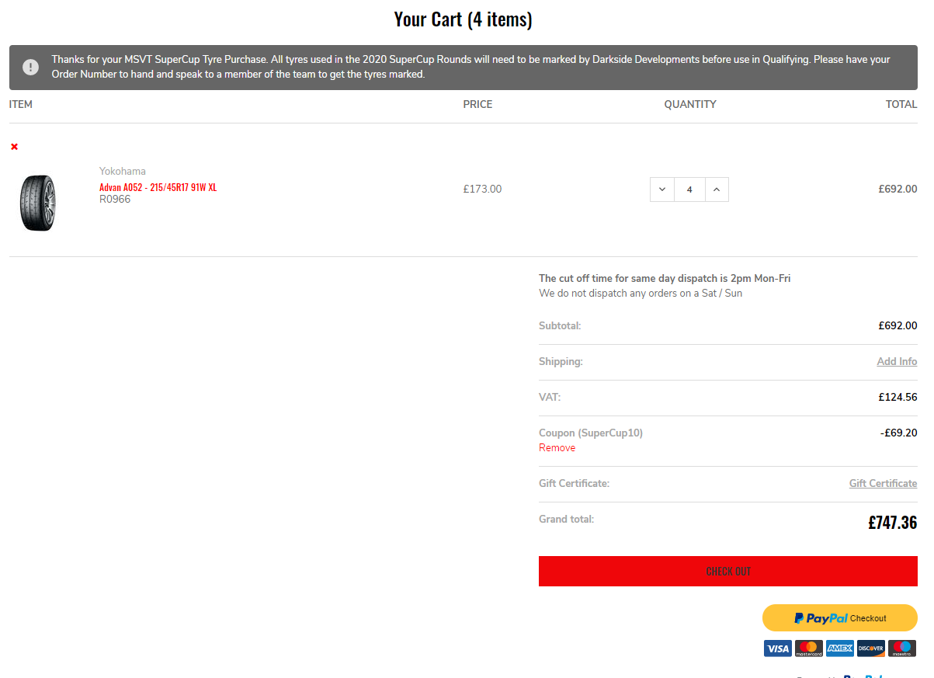Open the Gift Certificate link
Image resolution: width=934 pixels, height=678 pixels.
(883, 483)
